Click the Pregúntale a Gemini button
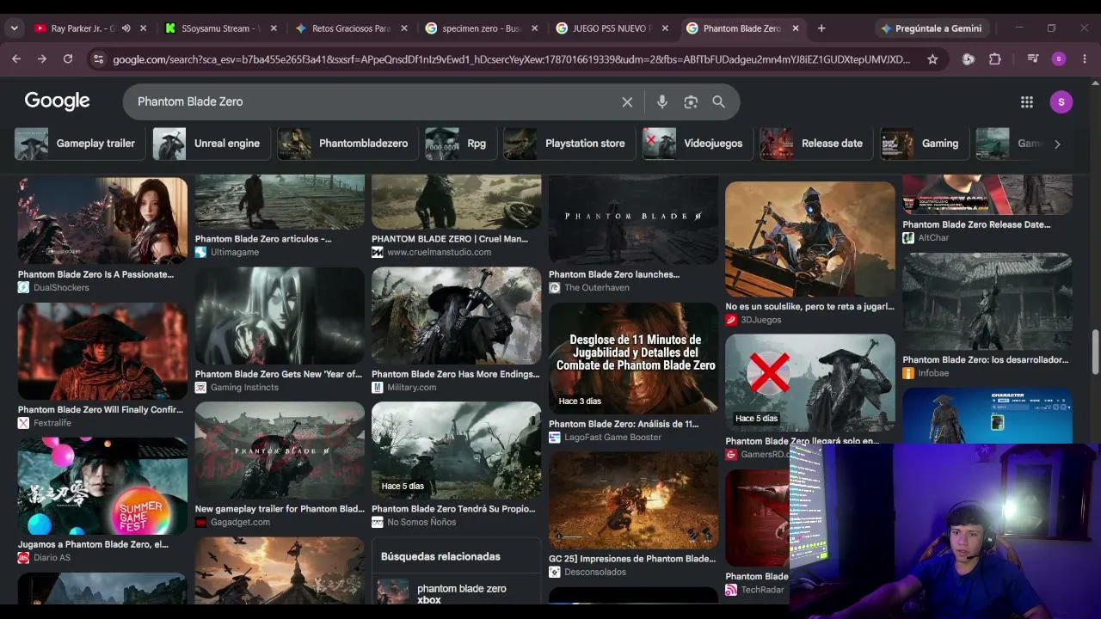This screenshot has width=1101, height=619. click(932, 28)
